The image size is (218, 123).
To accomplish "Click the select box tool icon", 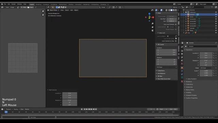I will tap(53, 7).
